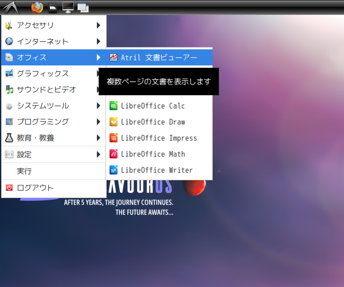
Task: Expand the インターネット submenu arrow
Action: click(99, 41)
